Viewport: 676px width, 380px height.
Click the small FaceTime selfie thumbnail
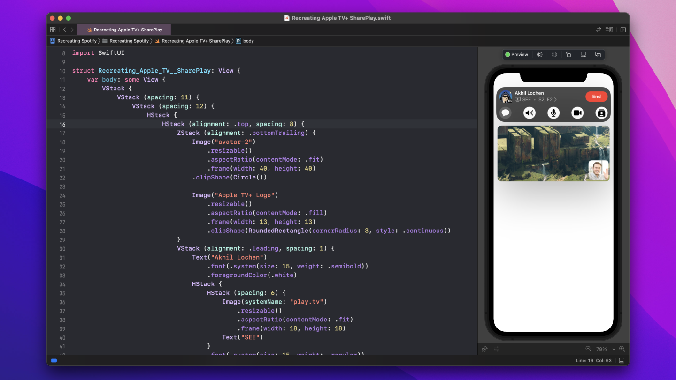coord(599,170)
